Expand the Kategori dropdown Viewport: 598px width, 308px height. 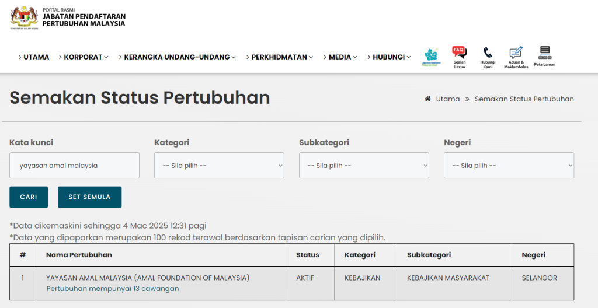pos(219,166)
